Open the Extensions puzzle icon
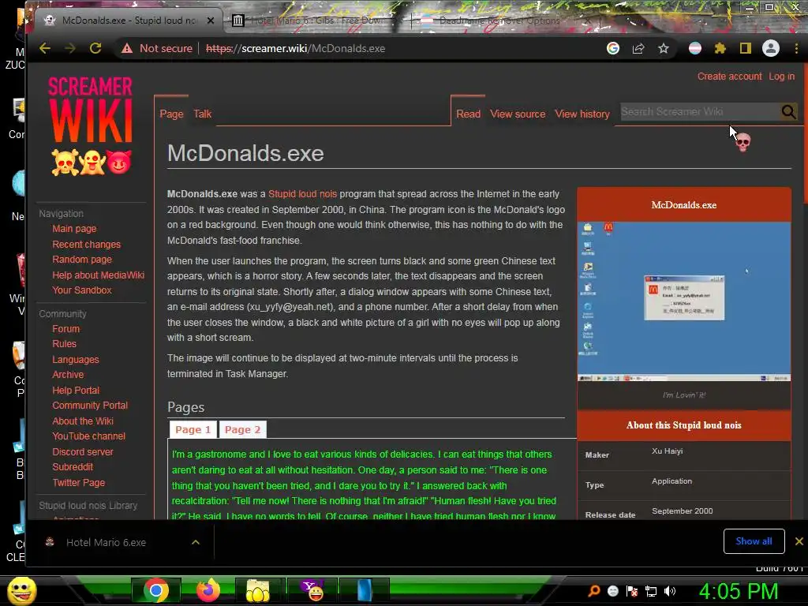This screenshot has height=606, width=808. (720, 48)
